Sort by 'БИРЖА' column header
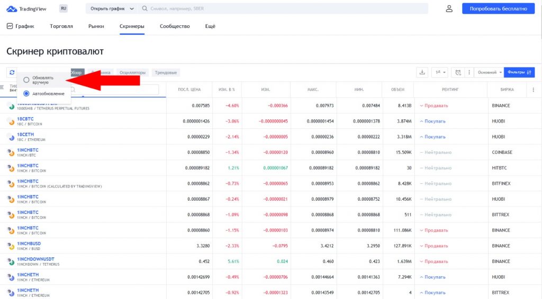Viewport: 542px width, 299px height. point(507,90)
